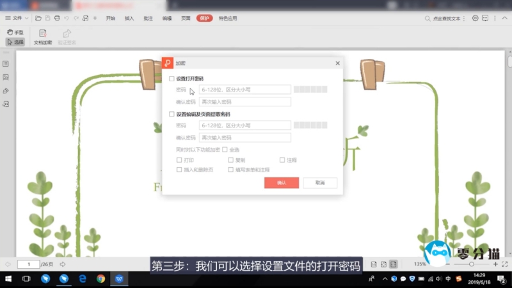Click the 文档加密 document encryption icon
This screenshot has width=512, height=288.
(43, 34)
